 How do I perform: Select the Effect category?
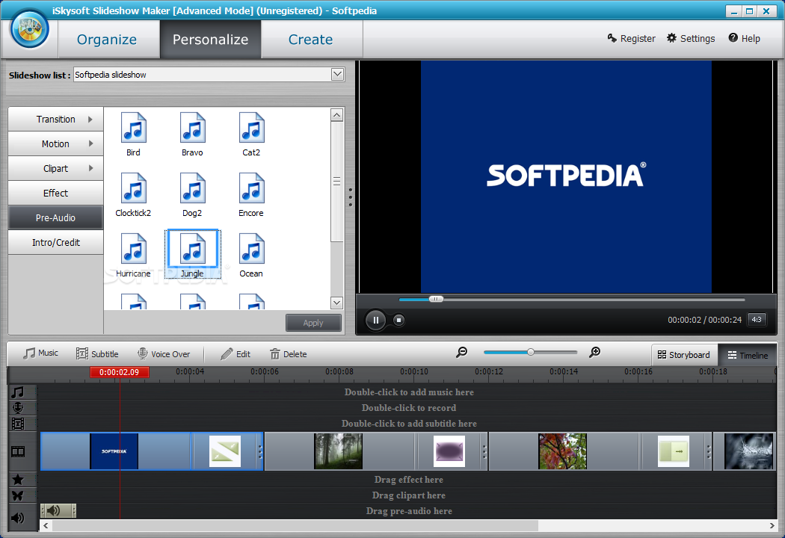tap(55, 193)
